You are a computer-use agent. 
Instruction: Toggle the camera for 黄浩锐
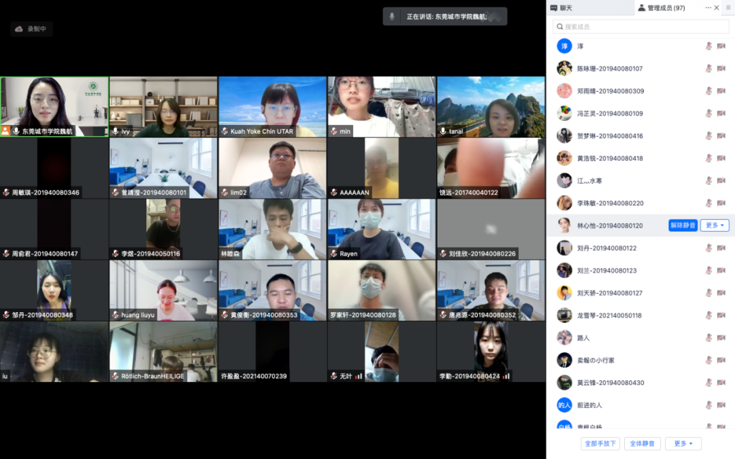721,158
